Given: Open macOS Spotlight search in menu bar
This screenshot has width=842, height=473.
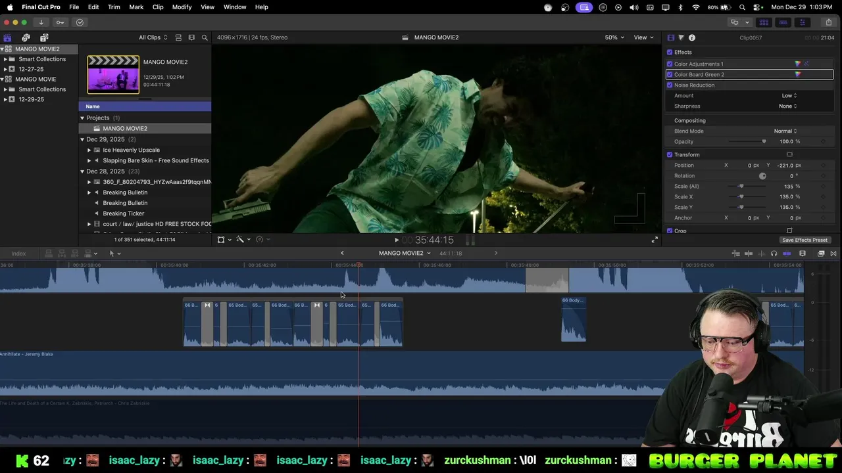Looking at the screenshot, I should tap(743, 7).
